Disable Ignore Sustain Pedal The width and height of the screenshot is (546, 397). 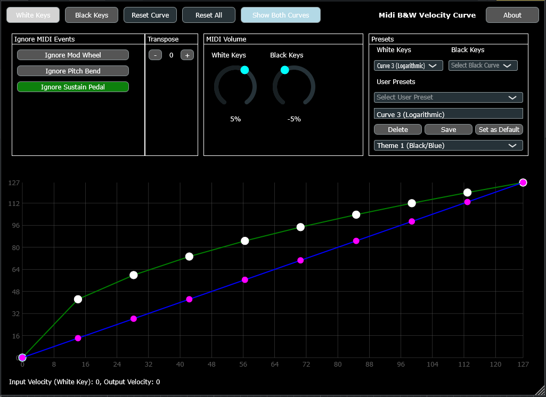point(73,87)
